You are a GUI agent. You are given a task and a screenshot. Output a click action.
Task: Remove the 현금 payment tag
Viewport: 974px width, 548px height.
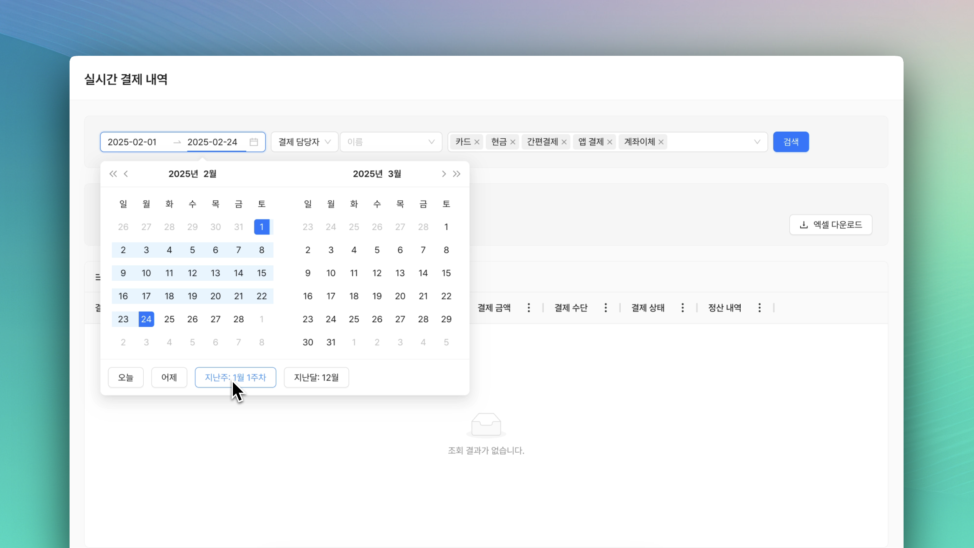[x=513, y=142]
